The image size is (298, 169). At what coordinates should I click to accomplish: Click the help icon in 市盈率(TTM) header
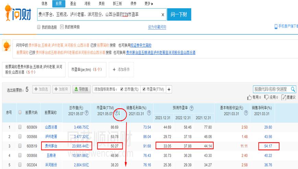point(116,113)
